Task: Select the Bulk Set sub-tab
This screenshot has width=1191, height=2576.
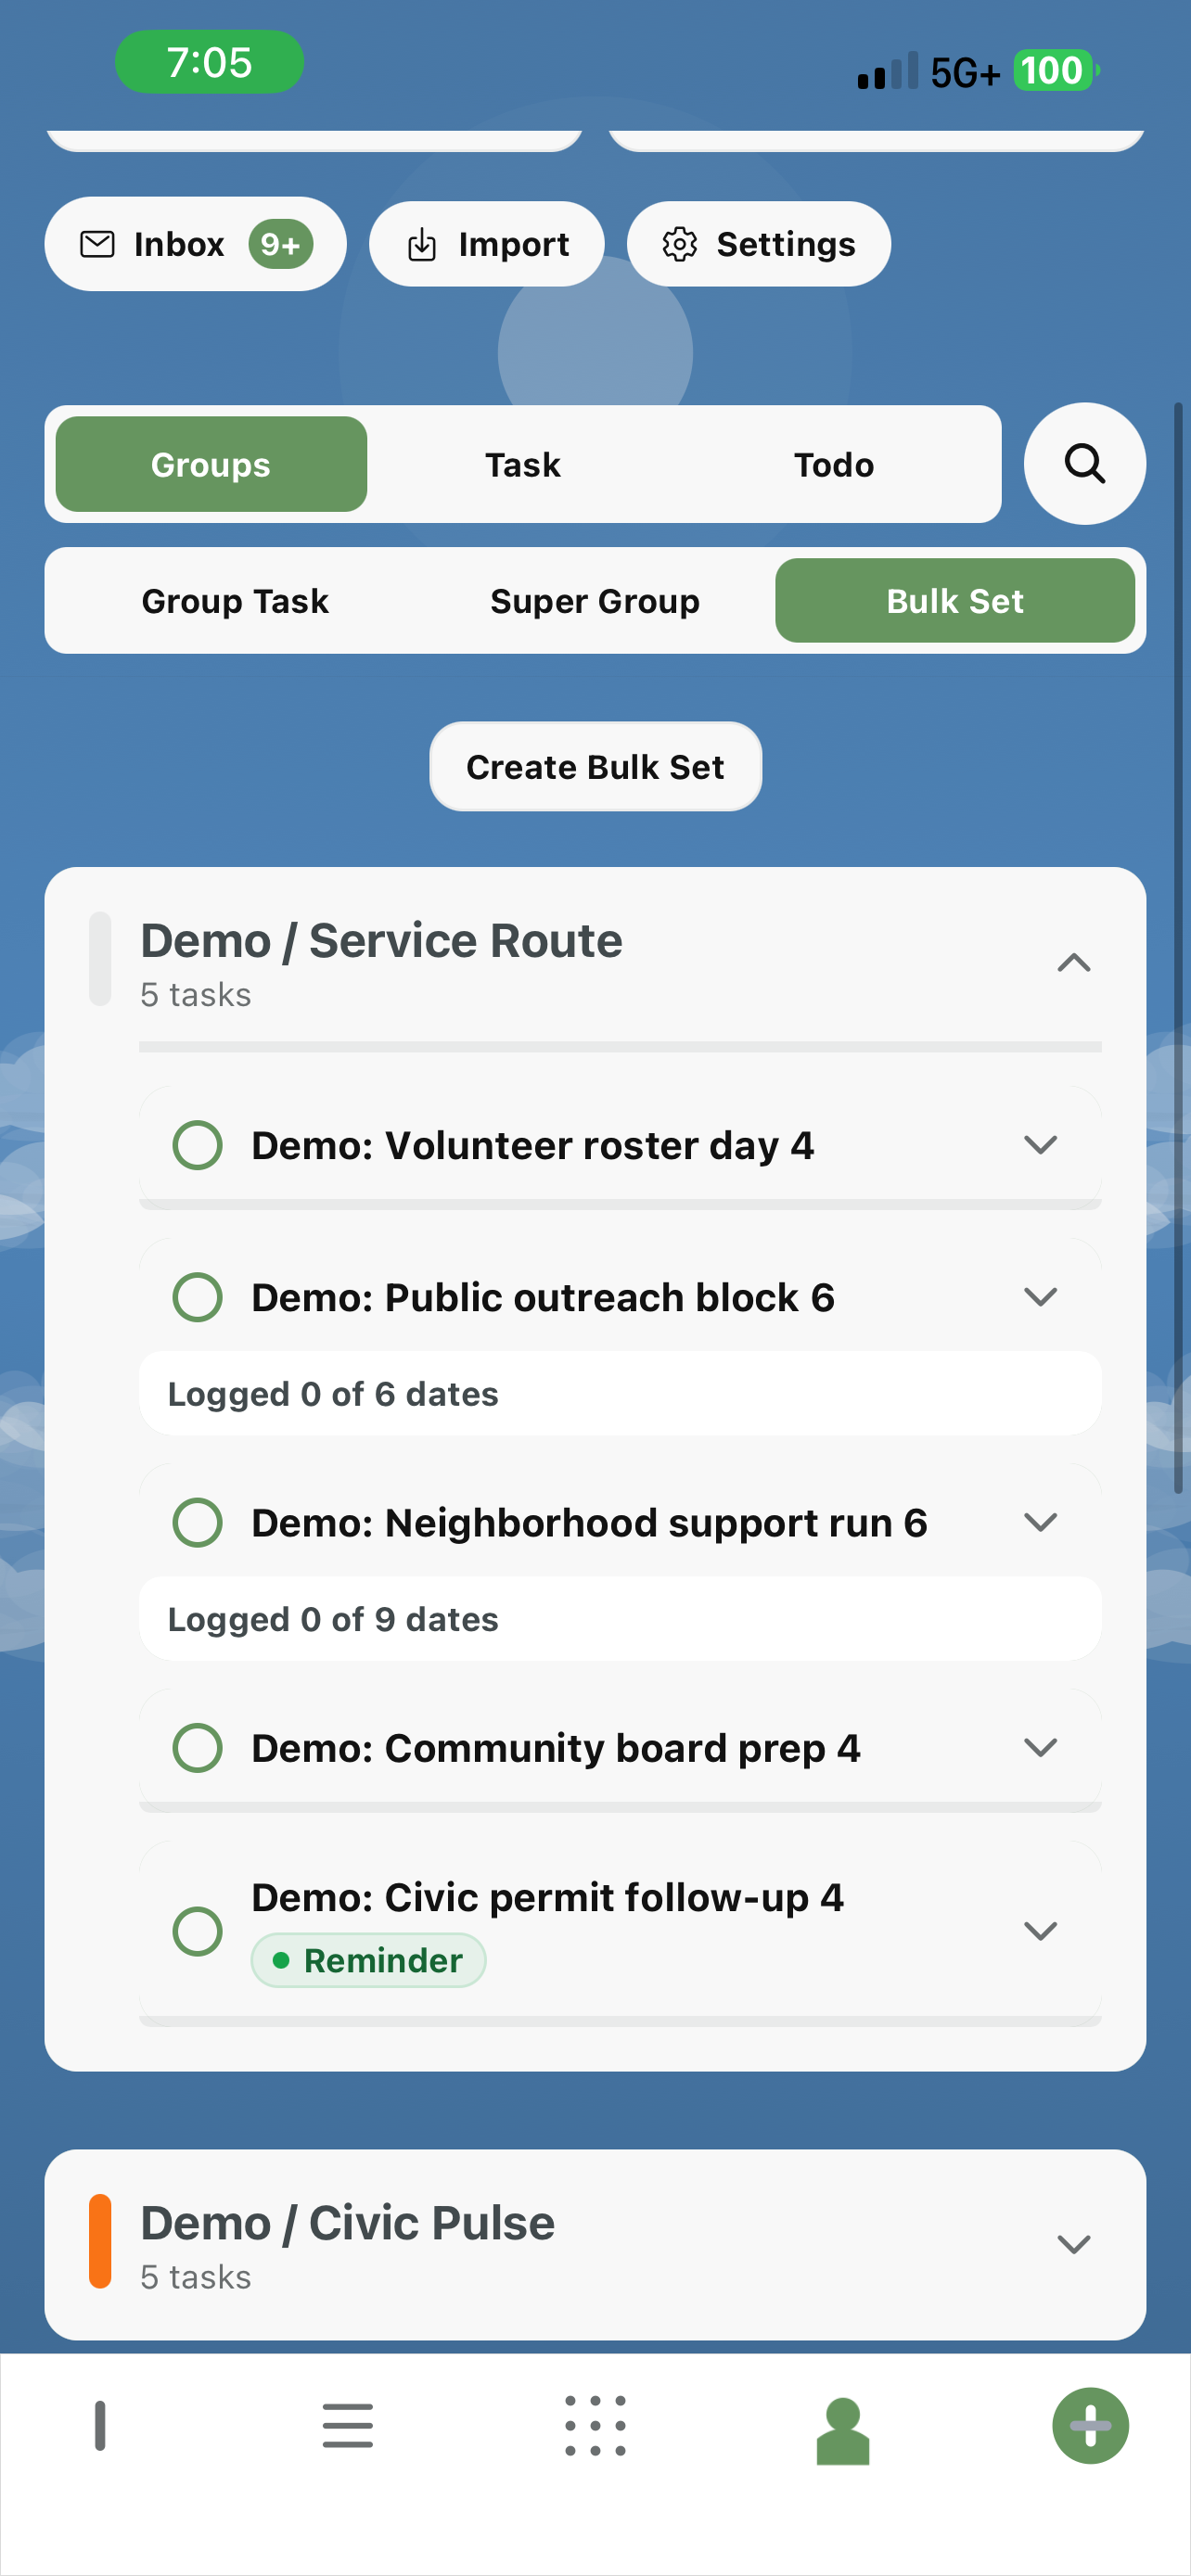Action: tap(955, 601)
